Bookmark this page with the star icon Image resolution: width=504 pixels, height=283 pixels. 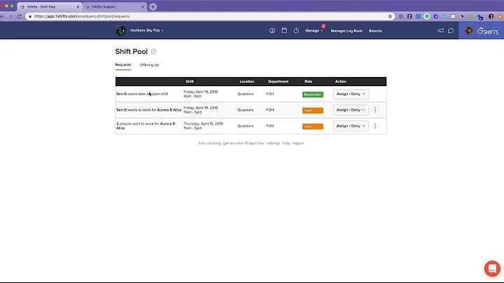click(390, 16)
